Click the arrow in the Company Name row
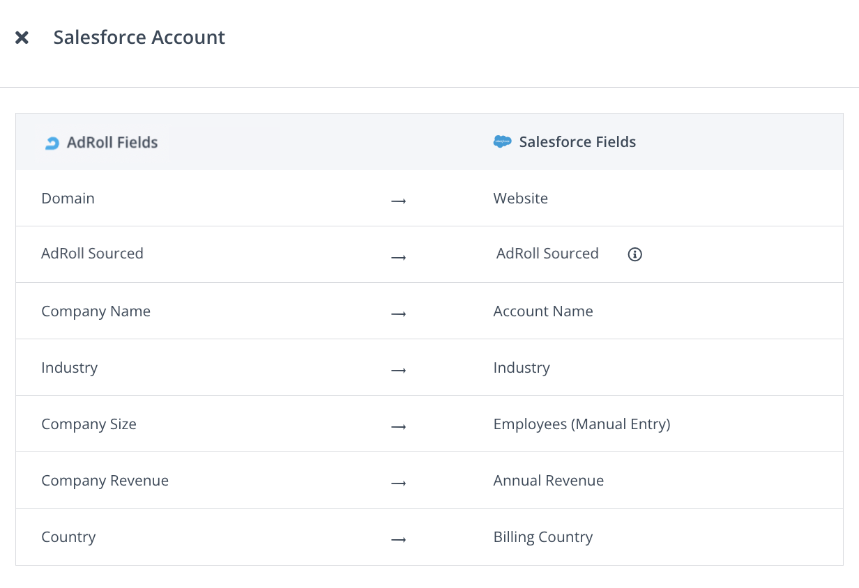 pos(398,314)
